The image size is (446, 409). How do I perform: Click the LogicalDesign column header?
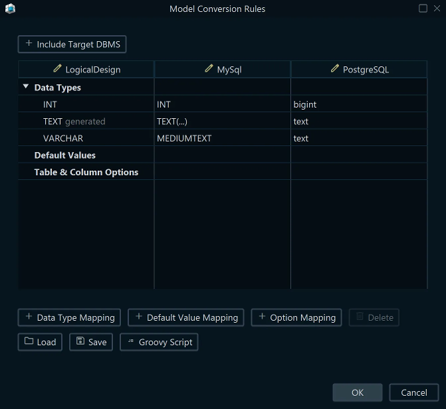coord(86,69)
